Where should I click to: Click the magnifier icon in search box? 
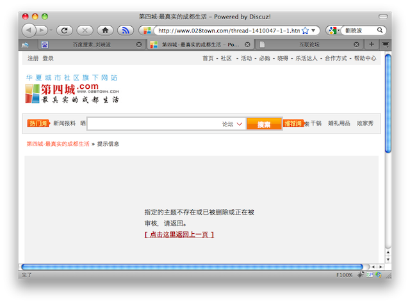pos(379,30)
